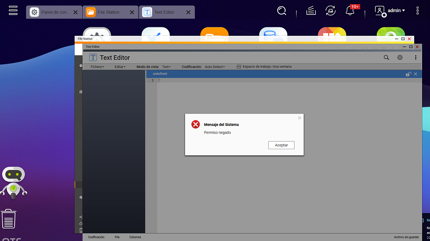
Task: Close the Permiso negado dialog with X
Action: coord(299,118)
